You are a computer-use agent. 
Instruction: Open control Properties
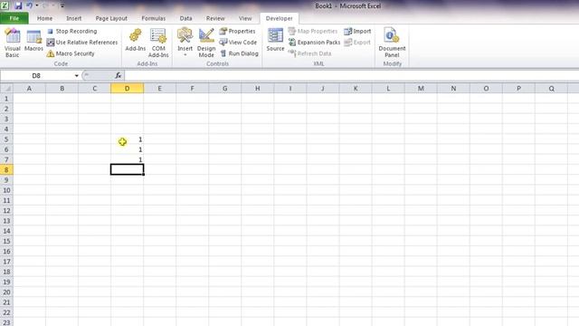click(237, 32)
